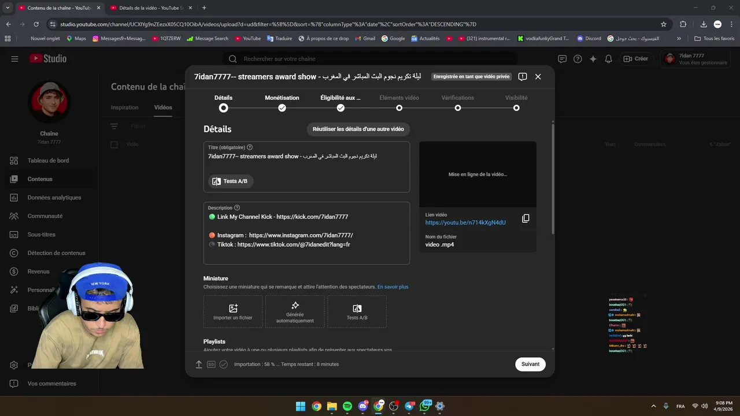This screenshot has height=416, width=740.
Task: Go to the Vérifications step
Action: tap(458, 103)
